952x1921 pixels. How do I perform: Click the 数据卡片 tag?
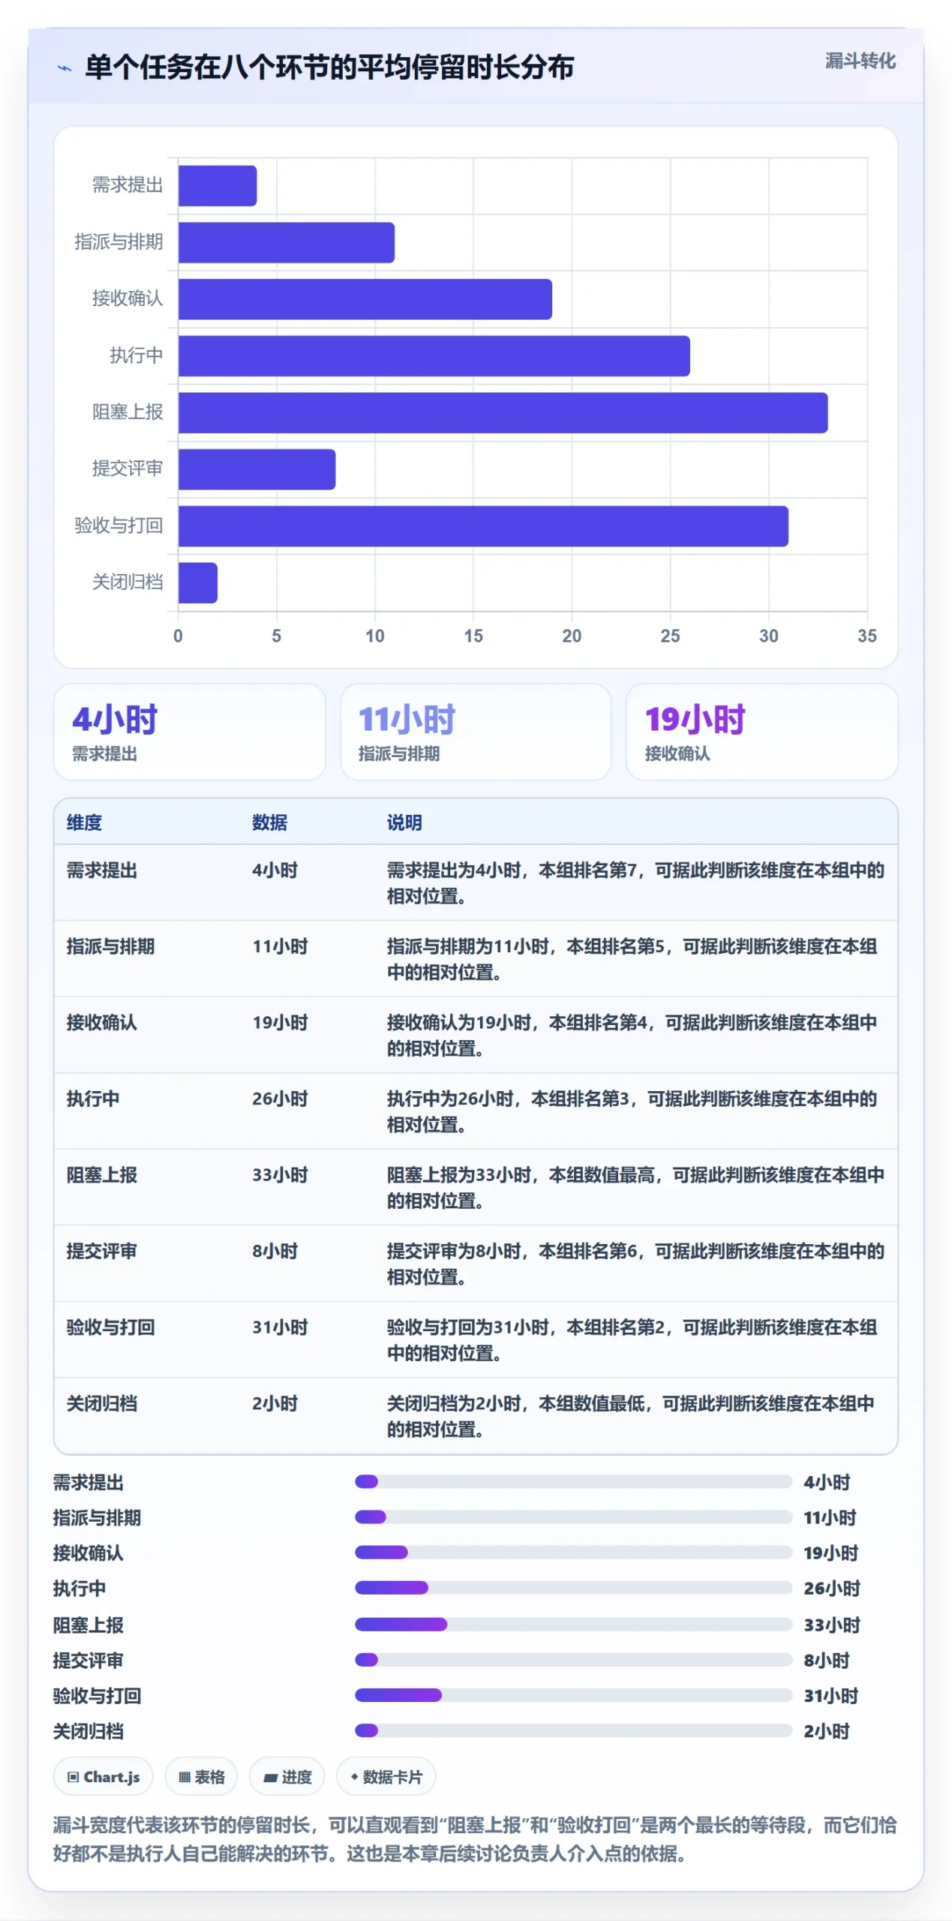(386, 1776)
